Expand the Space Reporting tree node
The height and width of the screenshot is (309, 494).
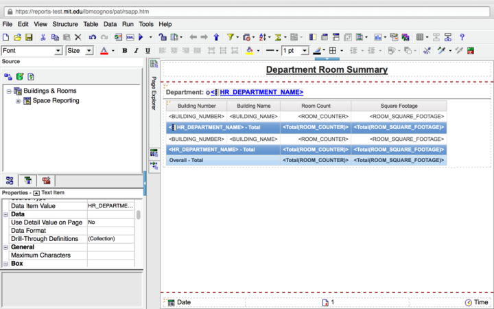click(x=18, y=101)
